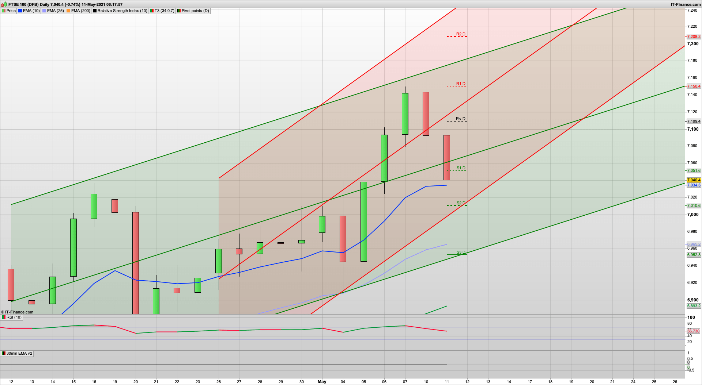Click the candlestick chart icon in the title bar
This screenshot has width=702, height=385.
pyautogui.click(x=4, y=4)
